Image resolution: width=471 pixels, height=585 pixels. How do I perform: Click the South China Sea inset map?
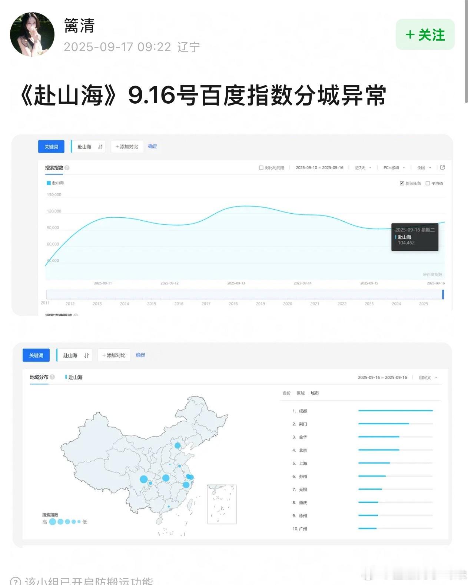tap(222, 504)
